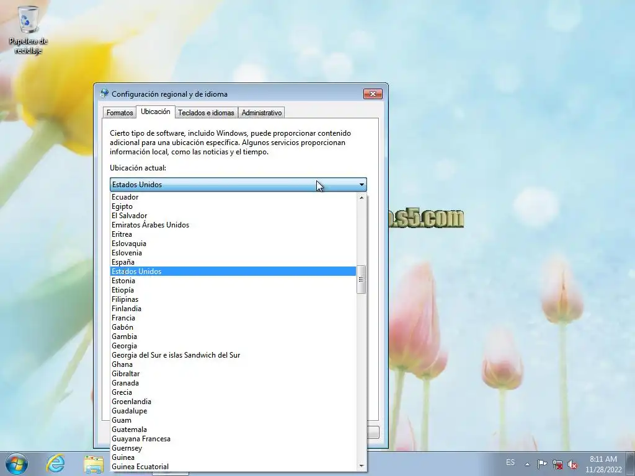This screenshot has width=635, height=476.
Task: Open the Windows Start menu
Action: 17,464
